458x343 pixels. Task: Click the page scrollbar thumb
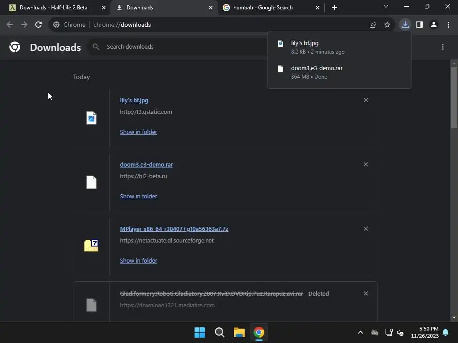(x=454, y=97)
